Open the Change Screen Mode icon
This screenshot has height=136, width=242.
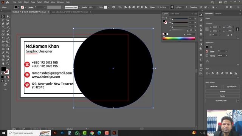5,84
